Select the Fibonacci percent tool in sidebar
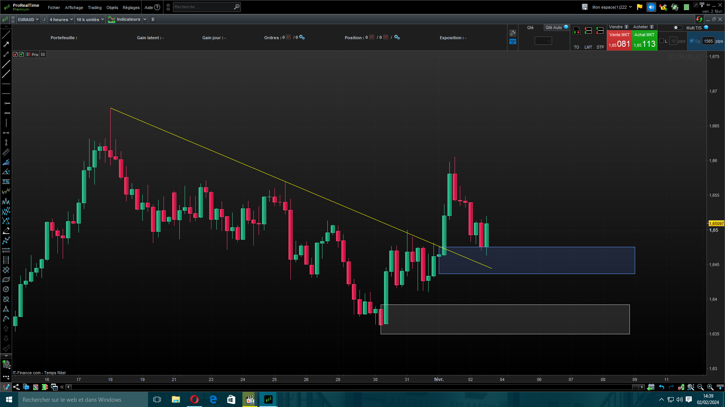Screen dimensions: 725x407 coord(6,182)
